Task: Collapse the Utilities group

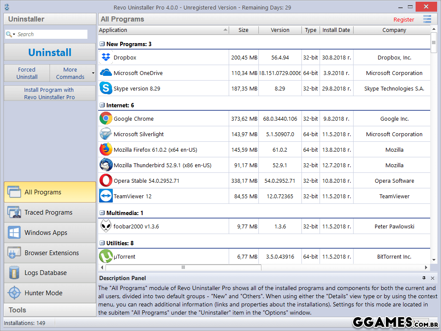Action: point(102,243)
